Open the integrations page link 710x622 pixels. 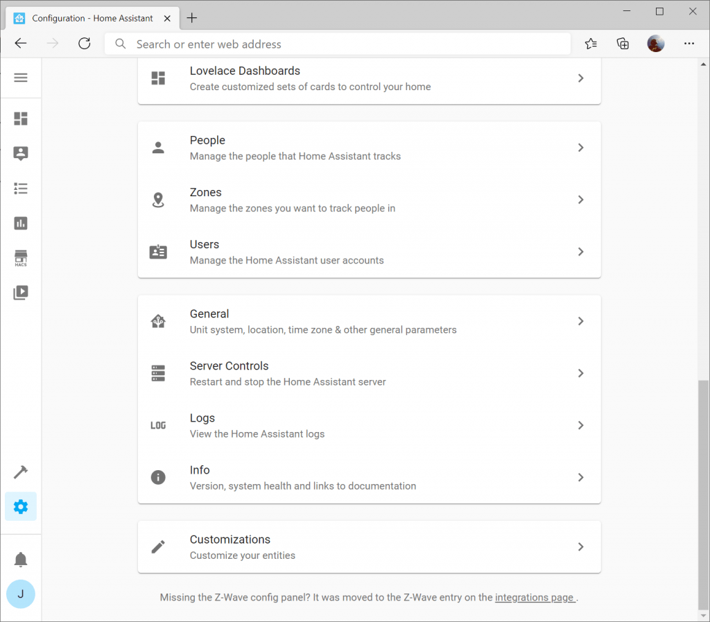(535, 597)
